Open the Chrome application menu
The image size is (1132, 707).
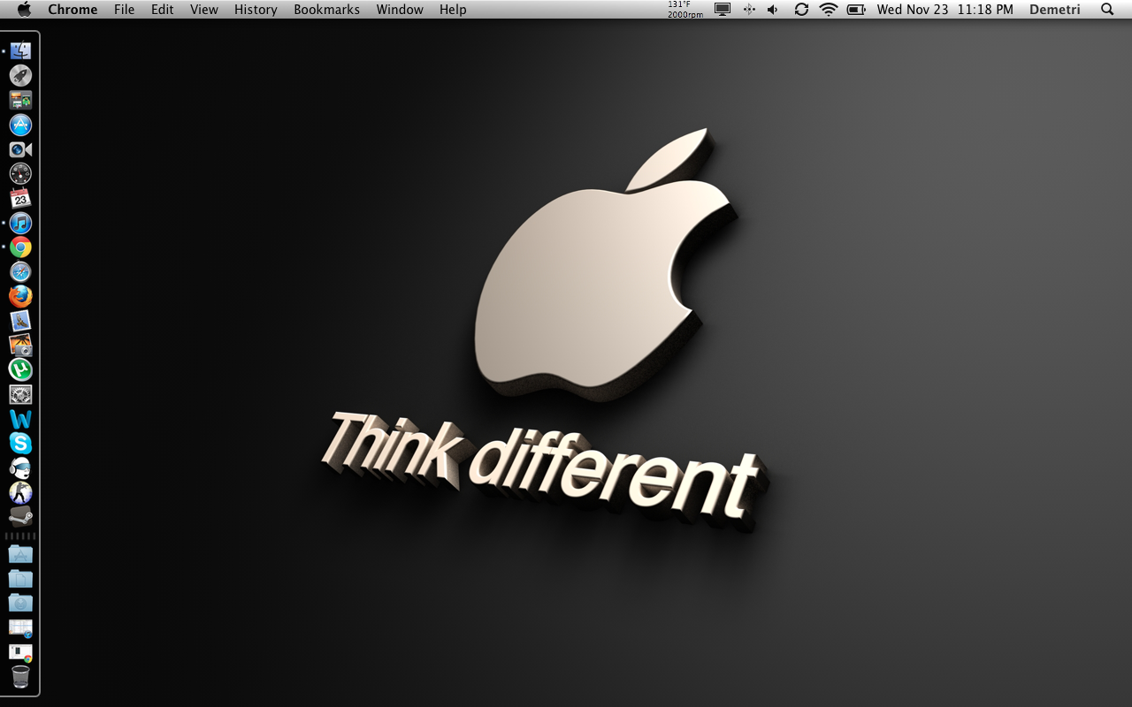[x=73, y=10]
